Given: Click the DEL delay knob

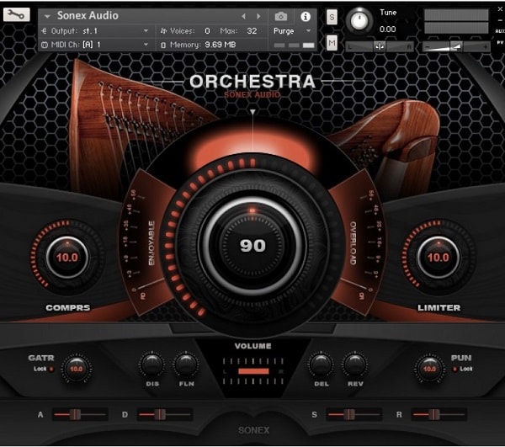Looking at the screenshot, I should click(321, 365).
